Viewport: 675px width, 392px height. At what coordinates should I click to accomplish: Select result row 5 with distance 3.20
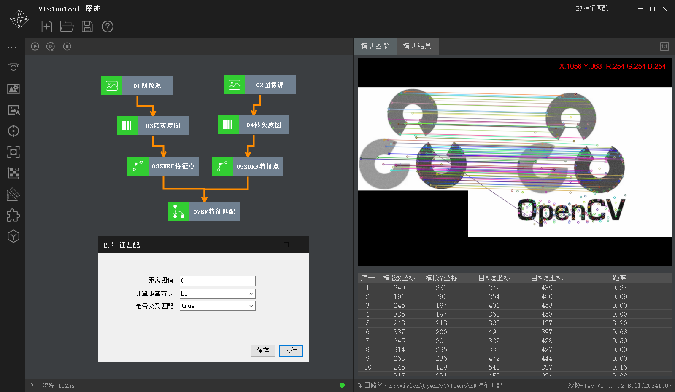(515, 323)
